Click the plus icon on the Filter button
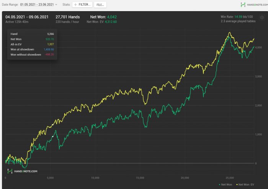 click(75, 5)
